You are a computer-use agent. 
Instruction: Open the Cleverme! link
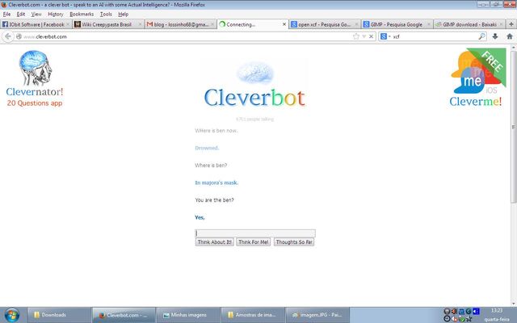pos(476,101)
